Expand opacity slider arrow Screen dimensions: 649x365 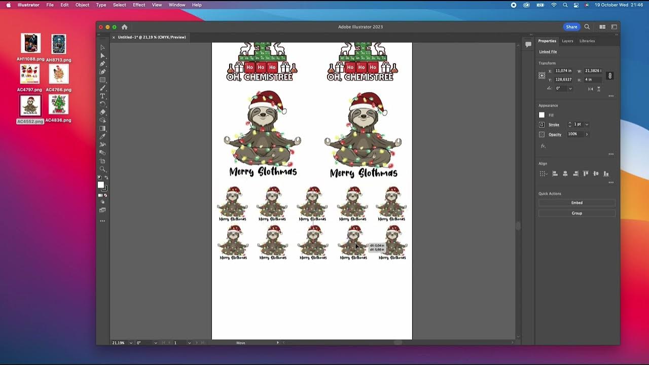pyautogui.click(x=587, y=134)
